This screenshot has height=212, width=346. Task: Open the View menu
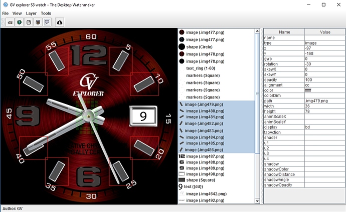click(x=17, y=13)
